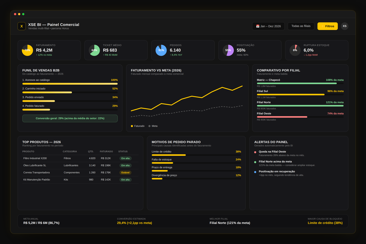Click the yellow Faturado line in the chart

click(x=187, y=98)
